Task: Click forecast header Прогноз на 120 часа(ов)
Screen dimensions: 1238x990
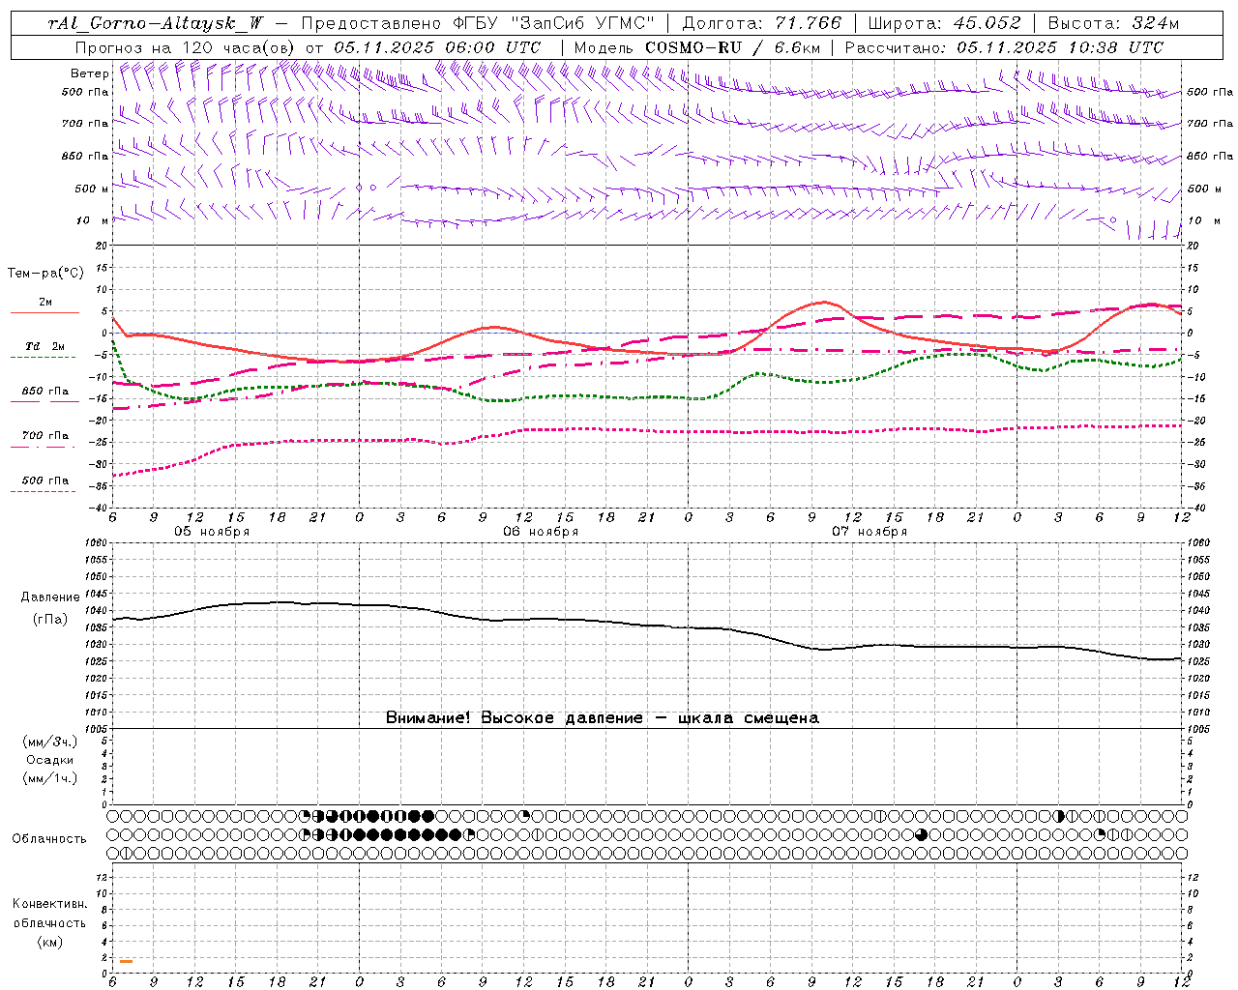Action: pos(187,47)
